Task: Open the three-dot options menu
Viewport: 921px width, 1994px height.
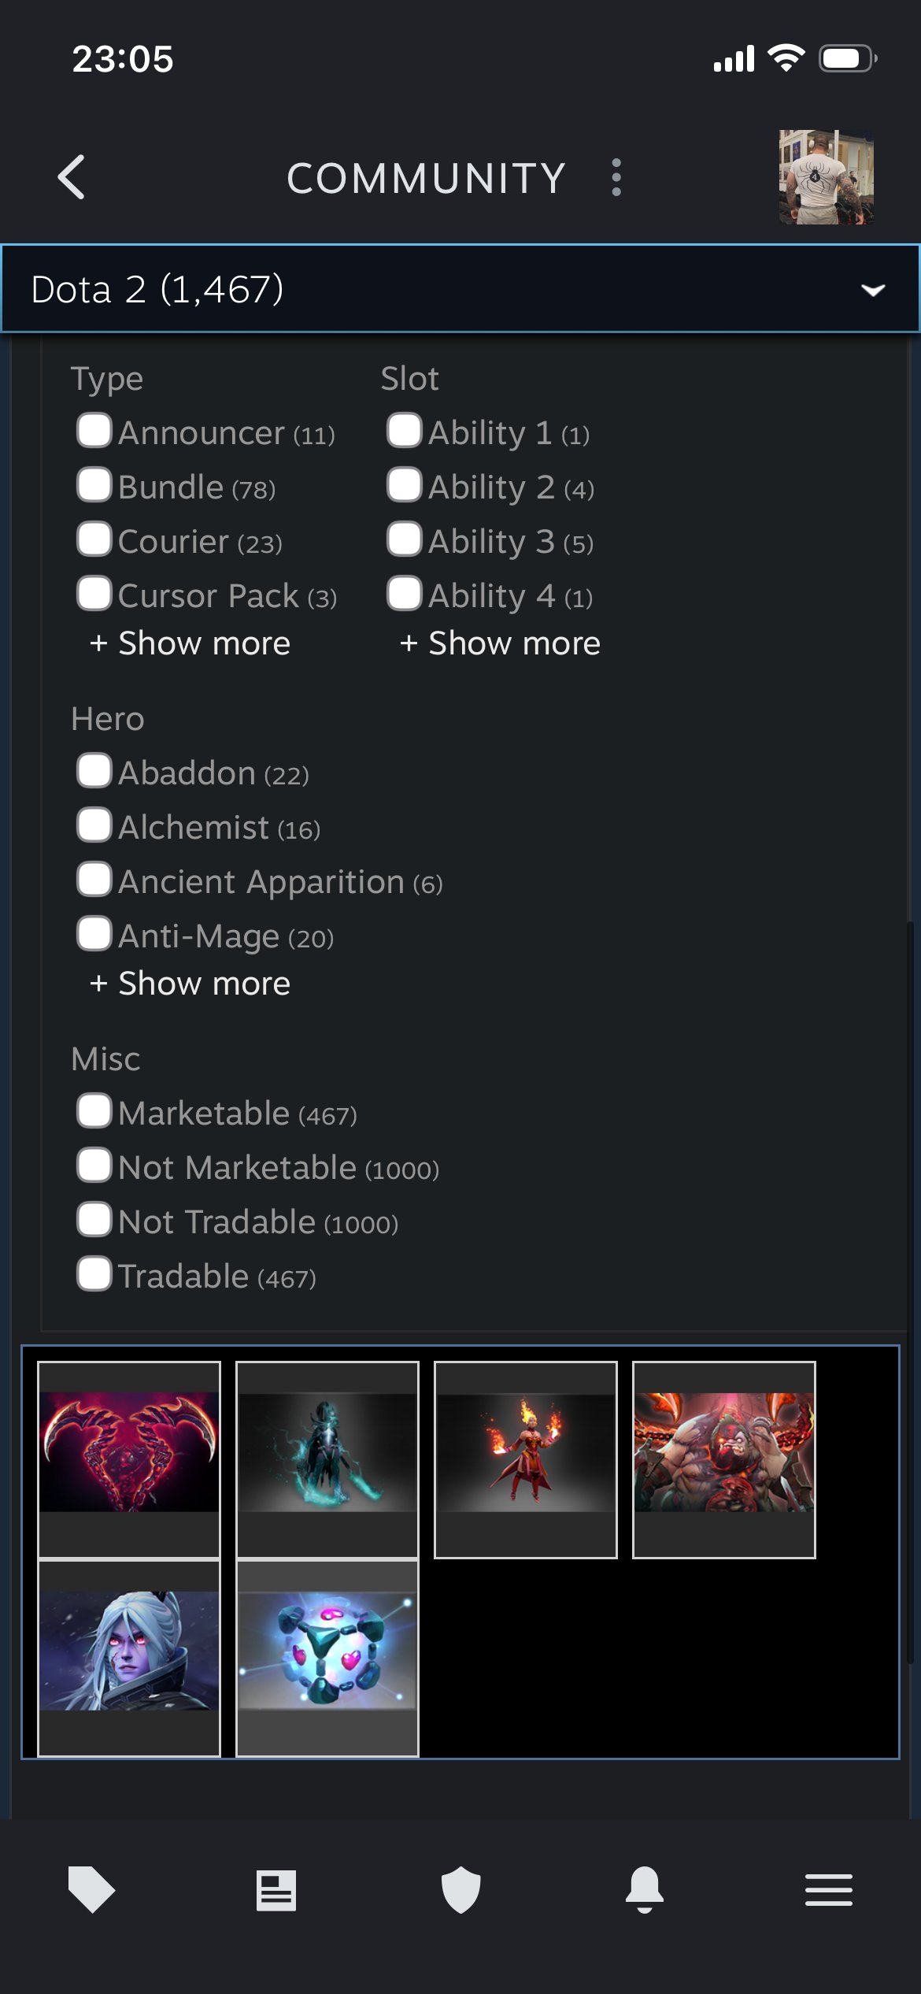Action: coord(616,177)
